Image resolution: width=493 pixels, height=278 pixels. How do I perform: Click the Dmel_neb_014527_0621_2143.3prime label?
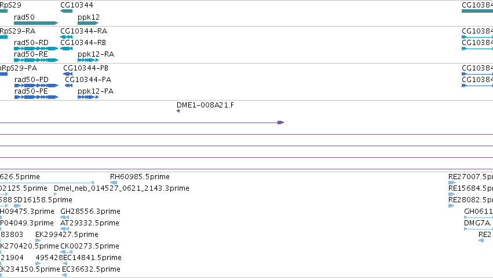point(122,188)
